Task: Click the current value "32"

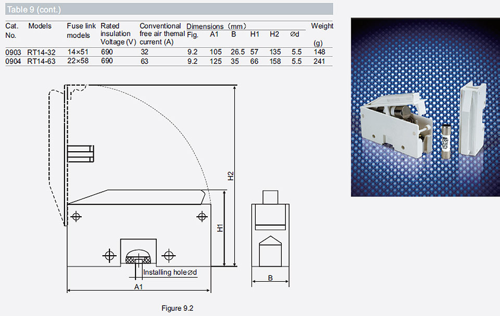Action: pos(144,52)
